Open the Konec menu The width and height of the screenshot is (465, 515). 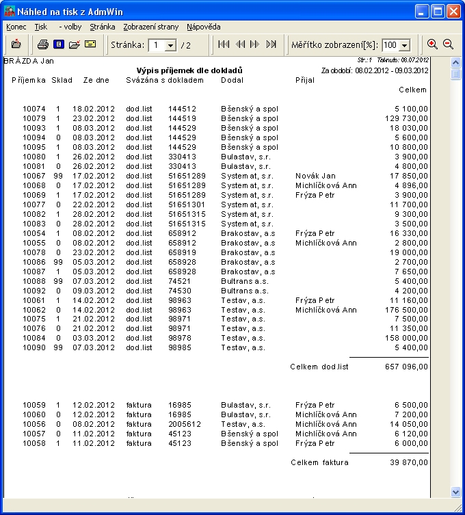click(x=16, y=27)
